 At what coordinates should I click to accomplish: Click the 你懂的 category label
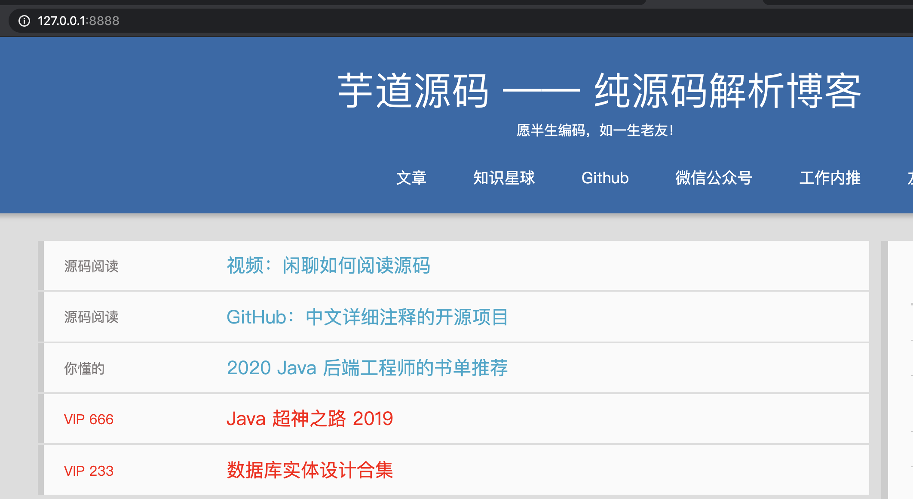(84, 369)
